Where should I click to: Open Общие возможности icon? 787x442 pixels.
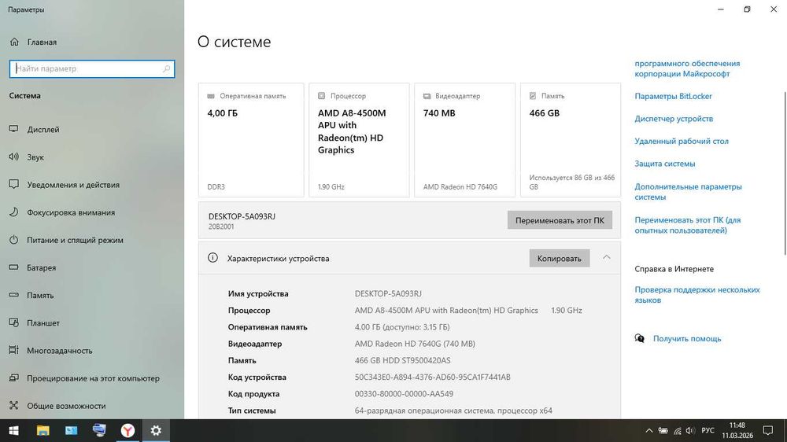coord(14,405)
